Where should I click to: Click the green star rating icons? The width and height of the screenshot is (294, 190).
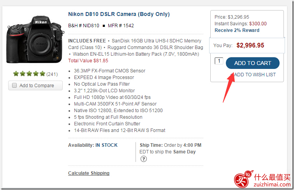(x=29, y=74)
